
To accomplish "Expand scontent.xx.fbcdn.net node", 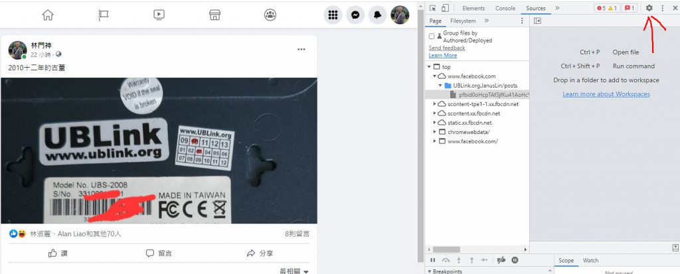I will pos(435,113).
